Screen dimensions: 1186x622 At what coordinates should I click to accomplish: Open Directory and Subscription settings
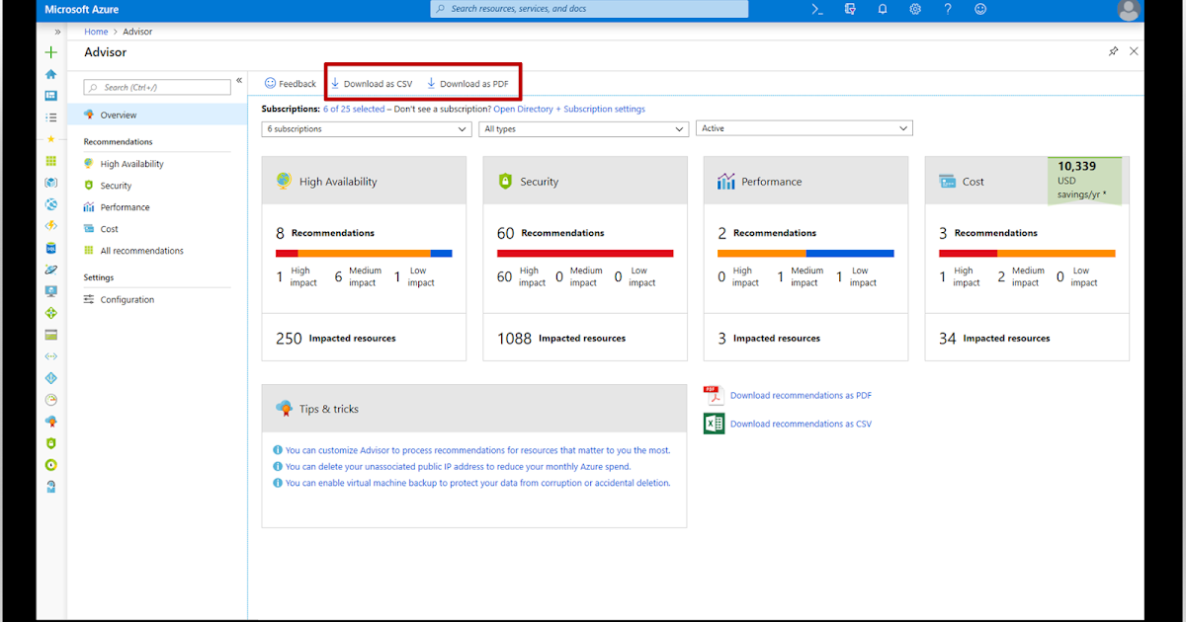tap(568, 109)
